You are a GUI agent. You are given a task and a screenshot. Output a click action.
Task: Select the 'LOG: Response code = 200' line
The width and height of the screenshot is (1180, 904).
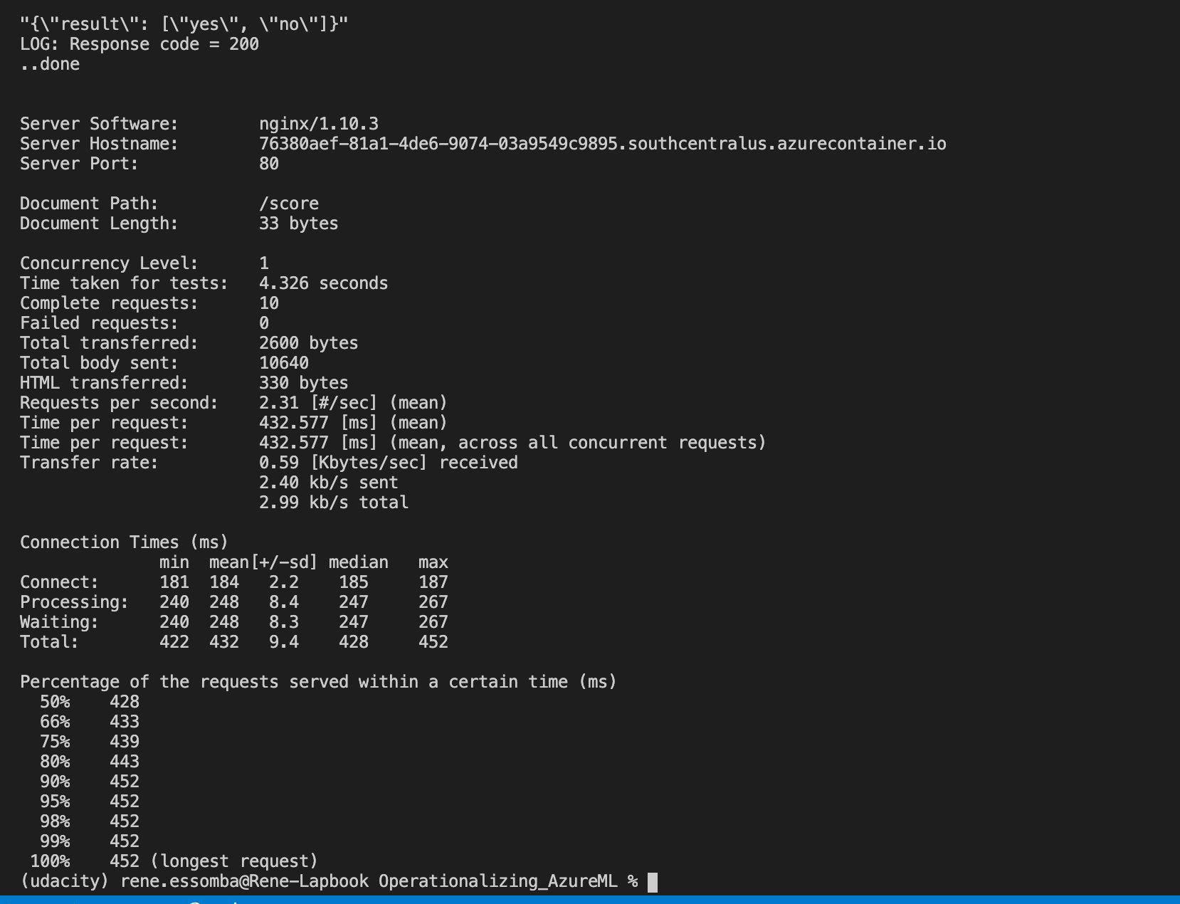pos(139,44)
